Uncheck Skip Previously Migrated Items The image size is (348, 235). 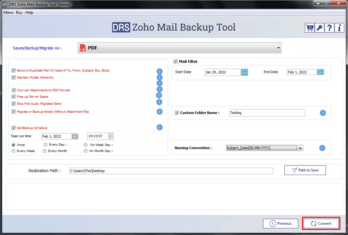pos(13,104)
